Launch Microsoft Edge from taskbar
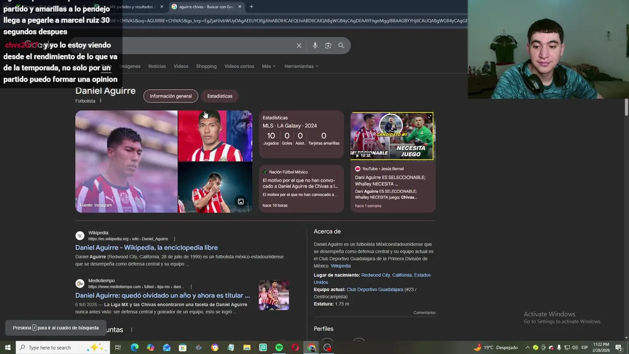This screenshot has width=629, height=354. point(135,348)
